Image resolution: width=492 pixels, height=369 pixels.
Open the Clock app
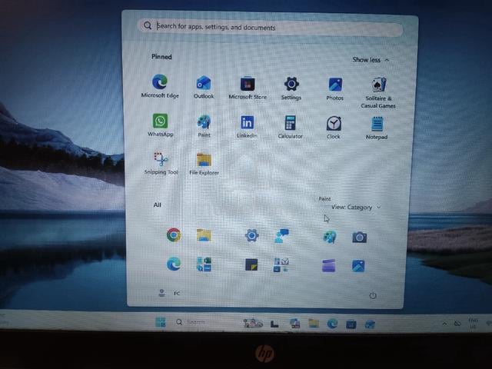[x=334, y=128]
